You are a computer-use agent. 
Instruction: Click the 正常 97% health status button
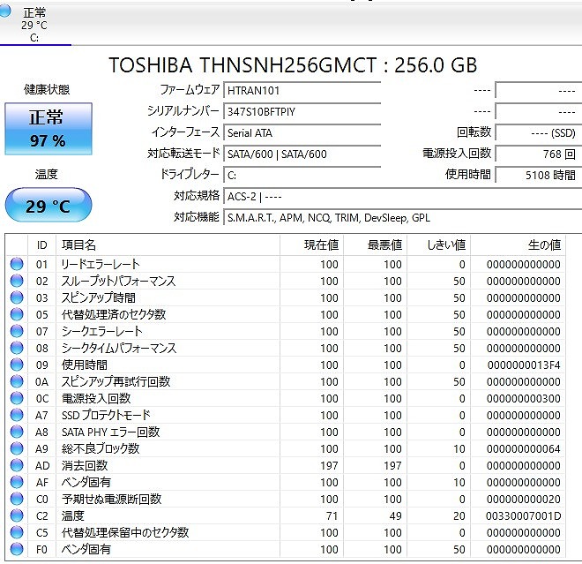pyautogui.click(x=47, y=129)
